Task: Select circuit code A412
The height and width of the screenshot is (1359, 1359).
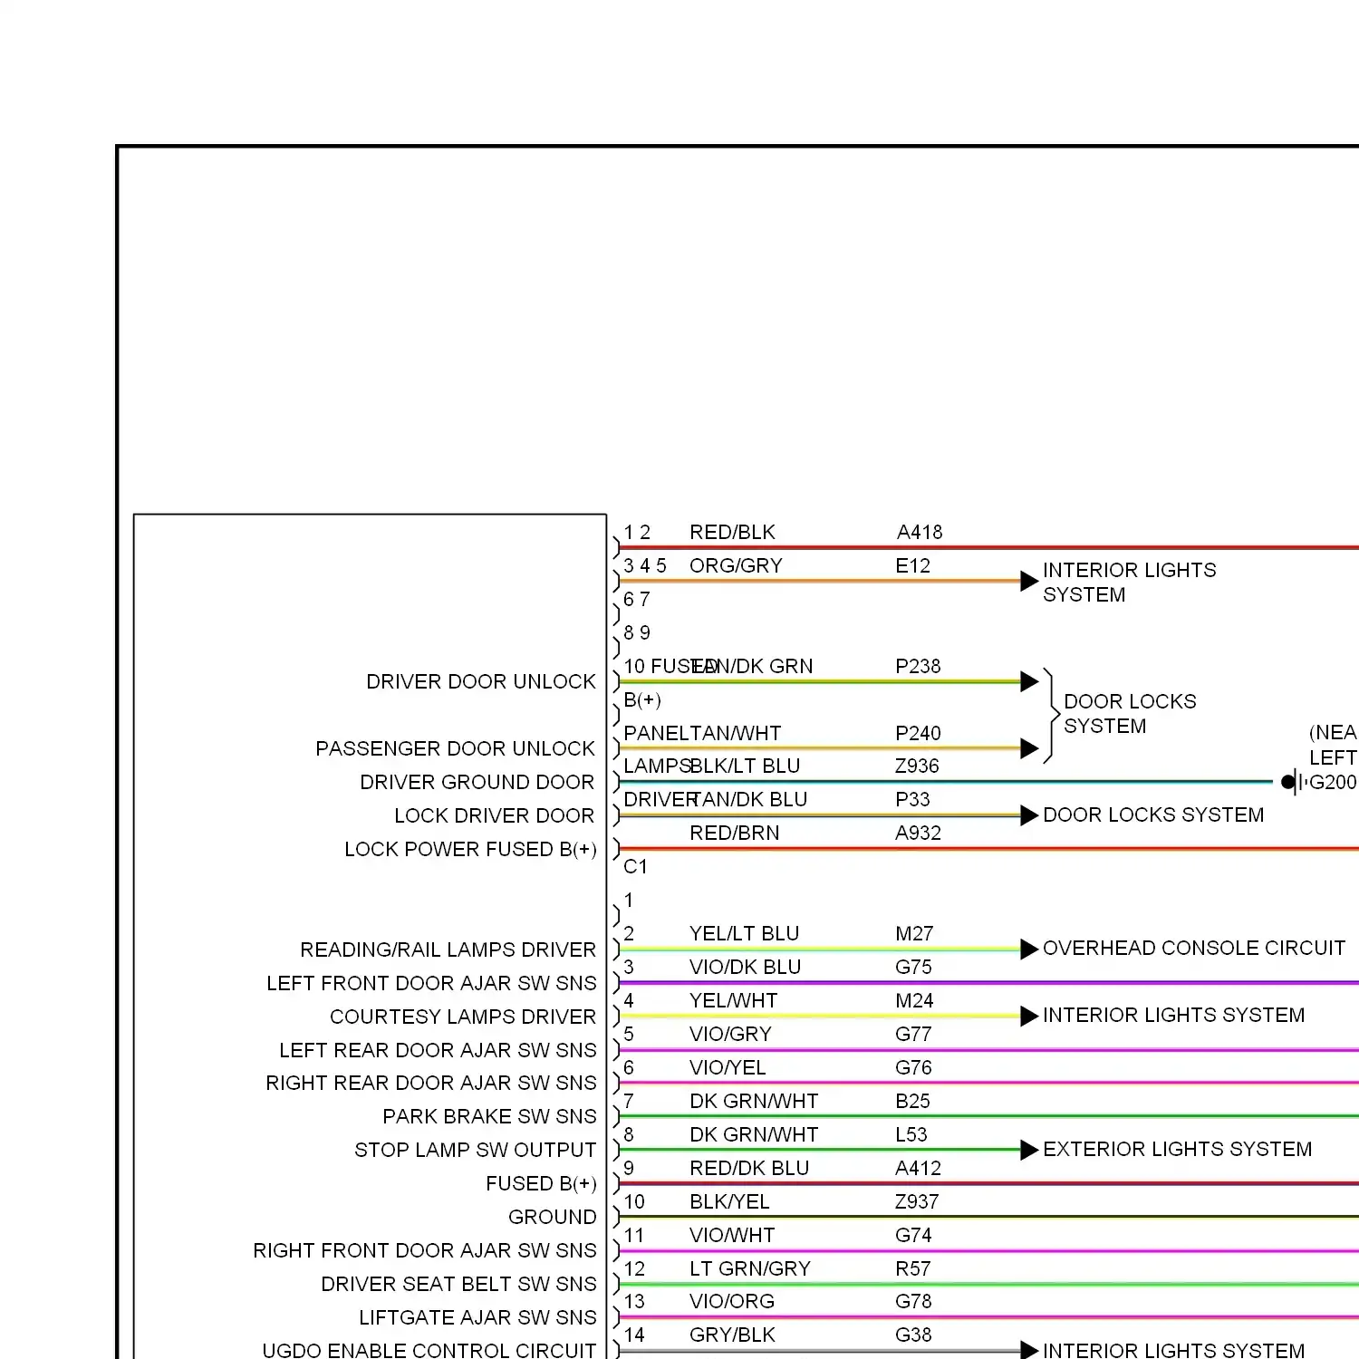Action: pos(918,1169)
